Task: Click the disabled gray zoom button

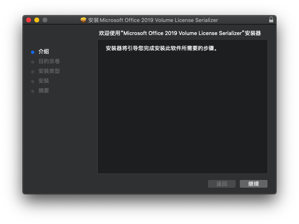Action: tap(45, 20)
